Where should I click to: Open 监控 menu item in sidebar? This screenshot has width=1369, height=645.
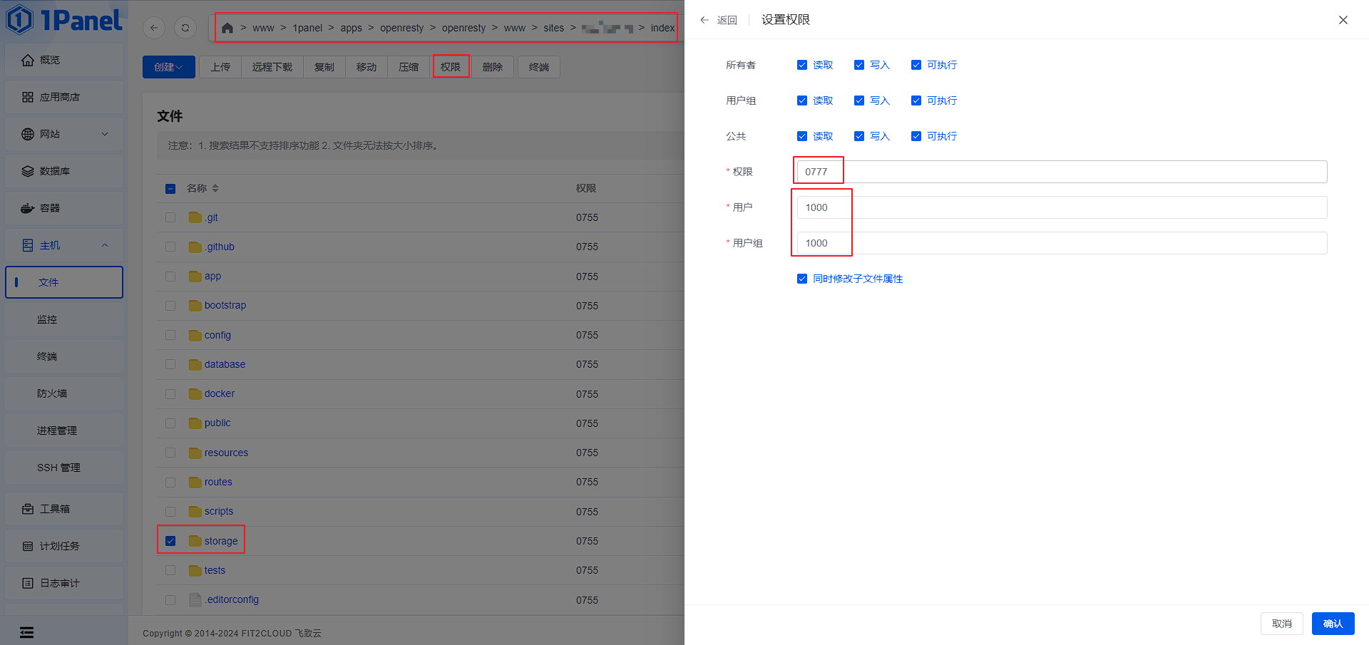[x=64, y=319]
